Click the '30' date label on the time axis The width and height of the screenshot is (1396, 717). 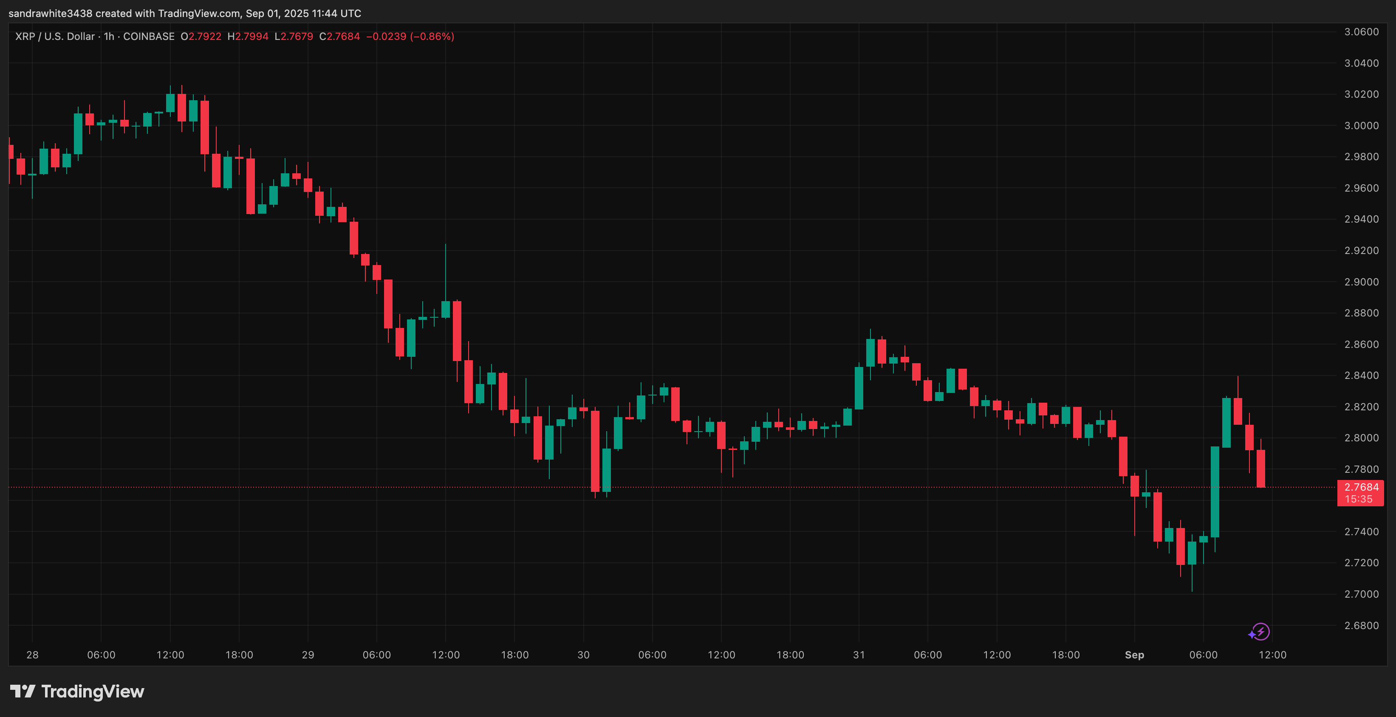click(x=583, y=655)
